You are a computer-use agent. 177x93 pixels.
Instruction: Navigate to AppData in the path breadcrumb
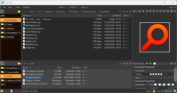pyautogui.click(x=49, y=11)
